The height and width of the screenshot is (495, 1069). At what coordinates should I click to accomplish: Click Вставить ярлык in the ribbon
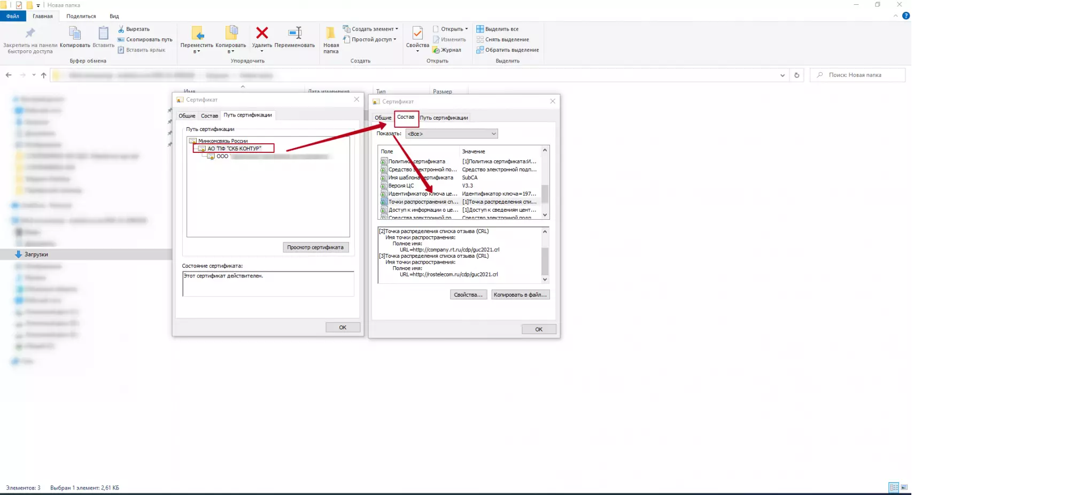142,50
